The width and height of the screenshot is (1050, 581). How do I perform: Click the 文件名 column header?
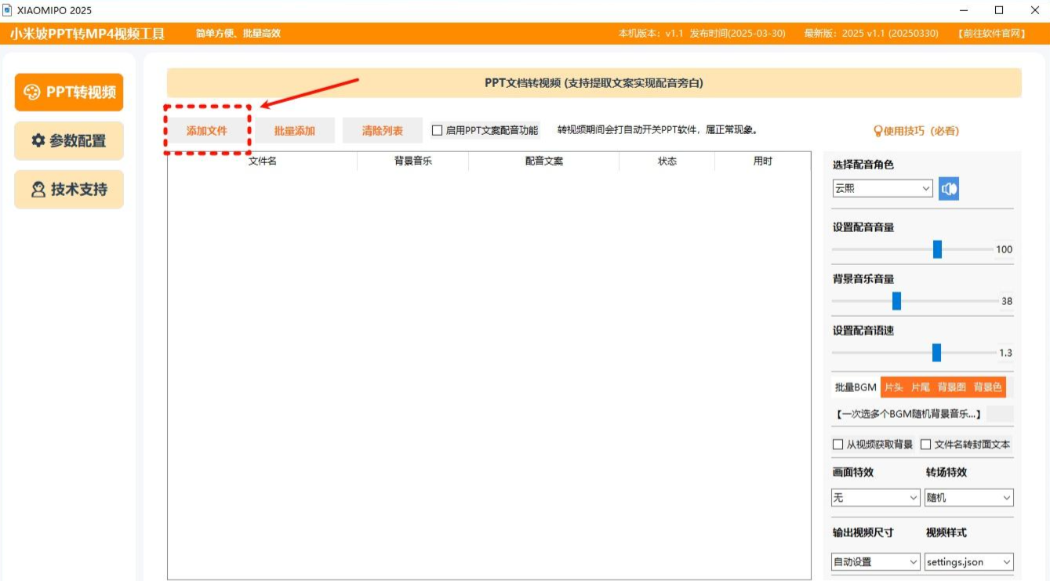coord(263,161)
